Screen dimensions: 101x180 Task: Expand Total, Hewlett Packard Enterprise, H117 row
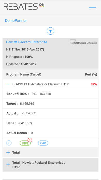(x=8, y=165)
